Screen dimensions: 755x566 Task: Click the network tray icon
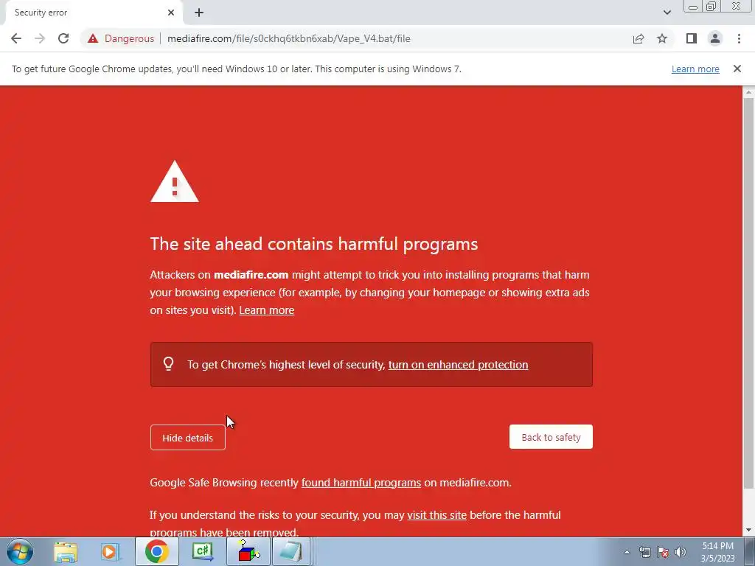pos(644,552)
